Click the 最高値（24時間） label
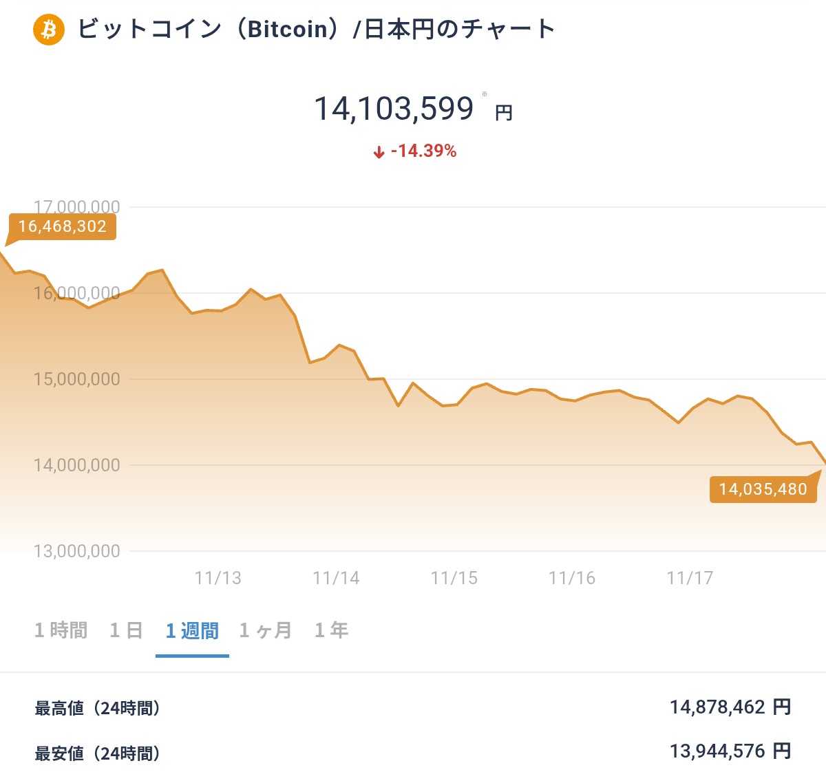Viewport: 826px width, 772px height. [x=97, y=708]
